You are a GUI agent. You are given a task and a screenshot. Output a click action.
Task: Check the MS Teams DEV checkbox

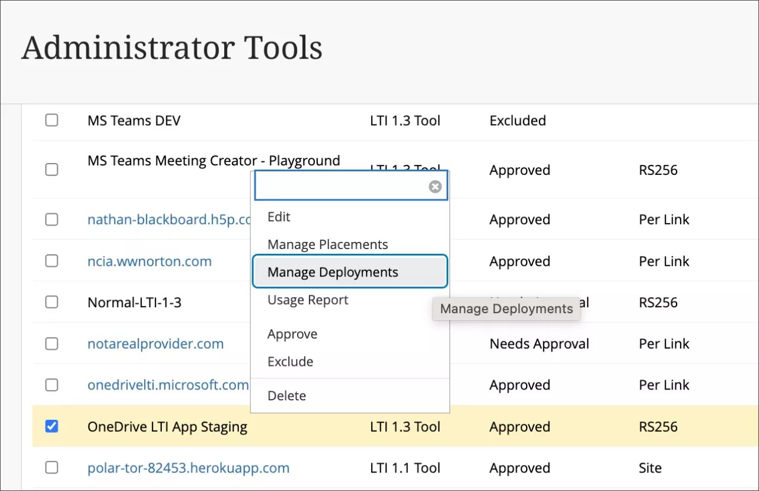click(x=51, y=120)
